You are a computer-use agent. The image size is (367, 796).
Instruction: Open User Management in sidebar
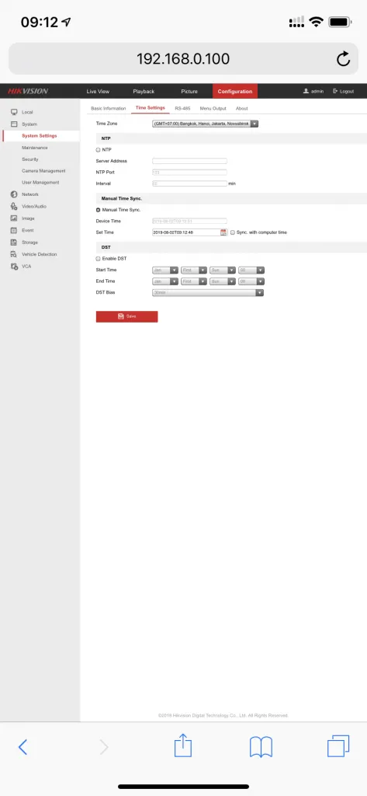click(40, 182)
